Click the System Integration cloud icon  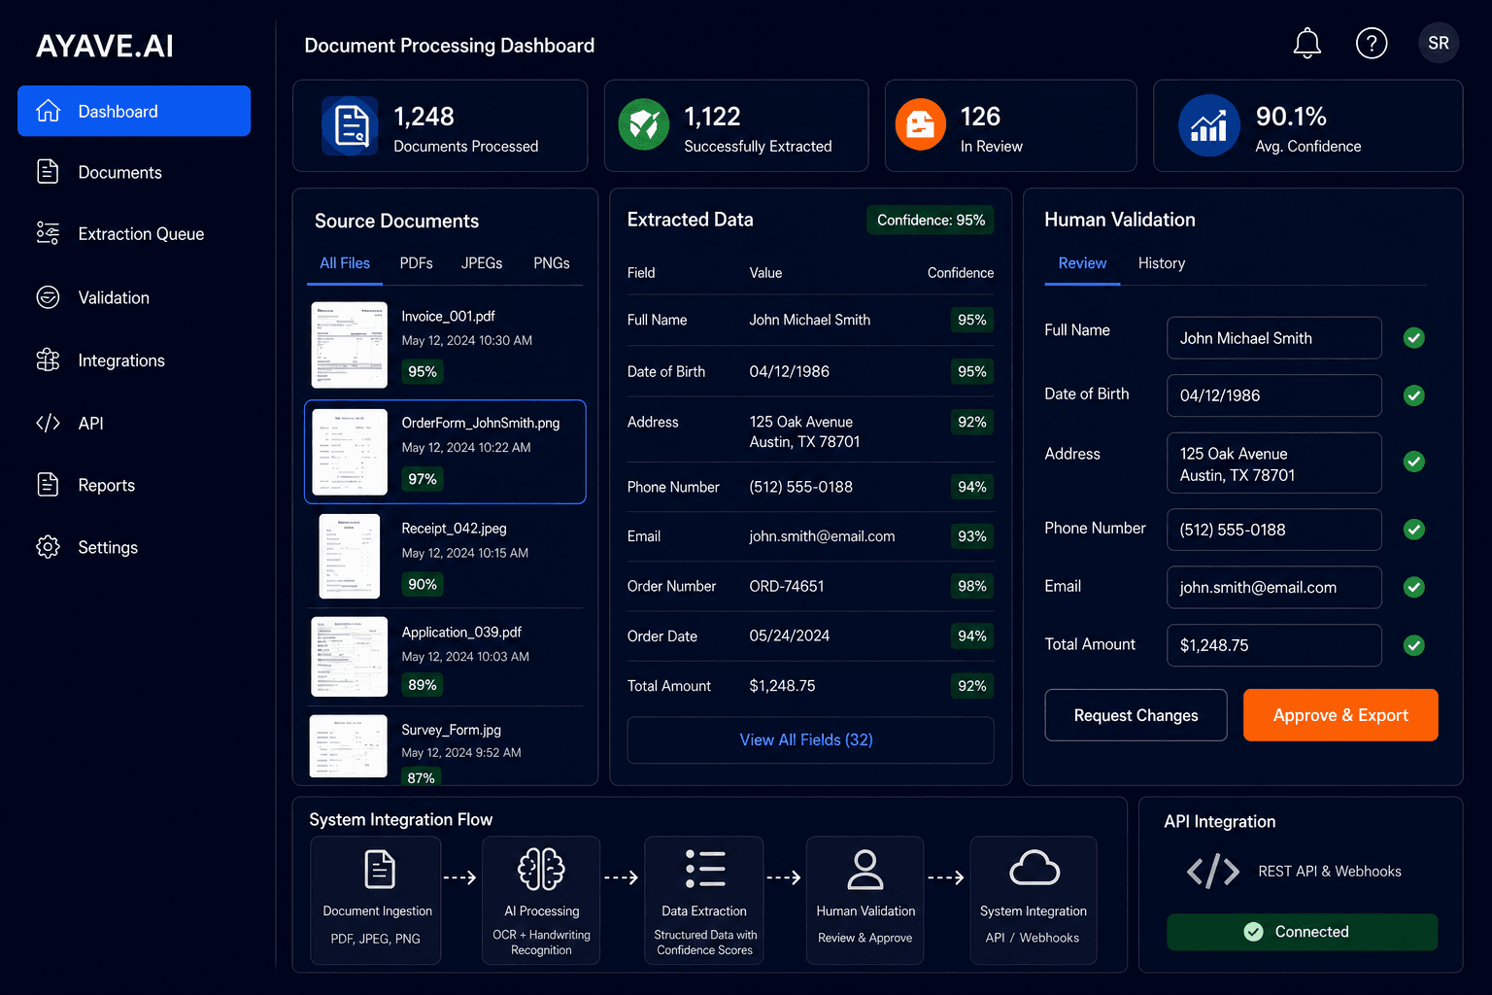(x=1034, y=868)
